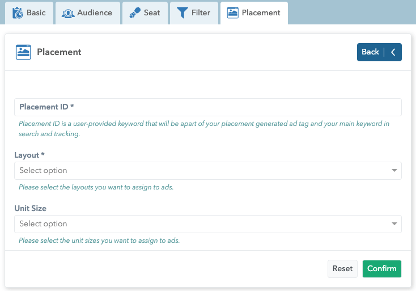Click the chevron arrow in Back button

click(x=393, y=52)
